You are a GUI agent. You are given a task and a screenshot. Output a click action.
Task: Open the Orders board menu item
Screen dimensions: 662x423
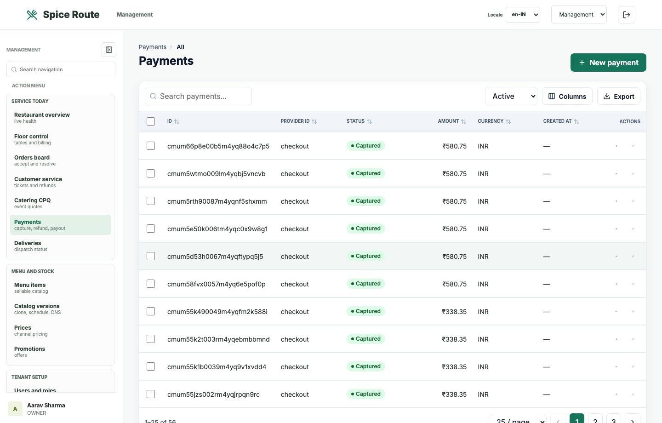click(x=60, y=160)
